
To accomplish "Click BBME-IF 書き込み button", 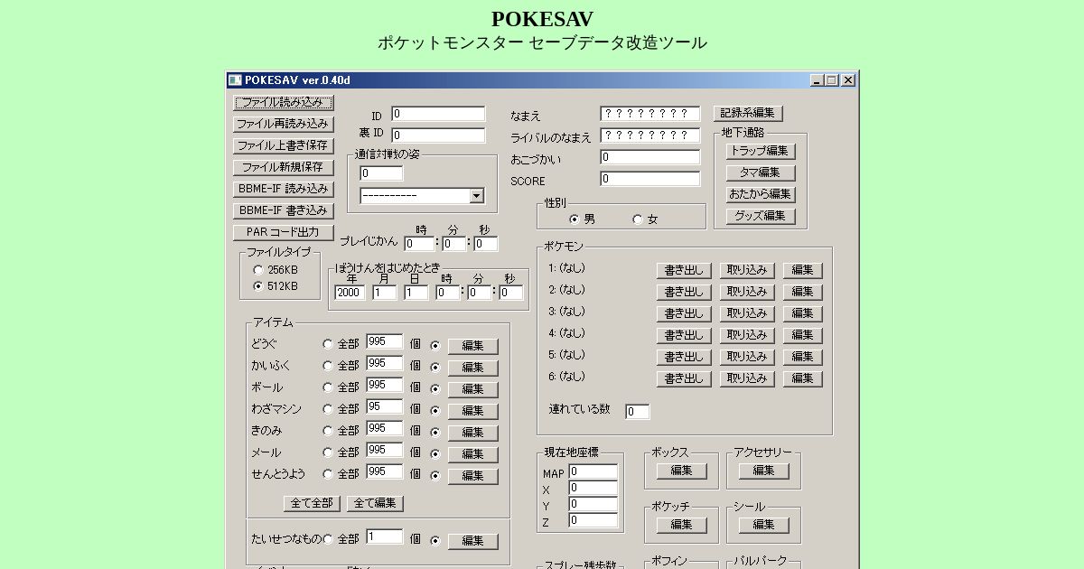I will pos(284,210).
